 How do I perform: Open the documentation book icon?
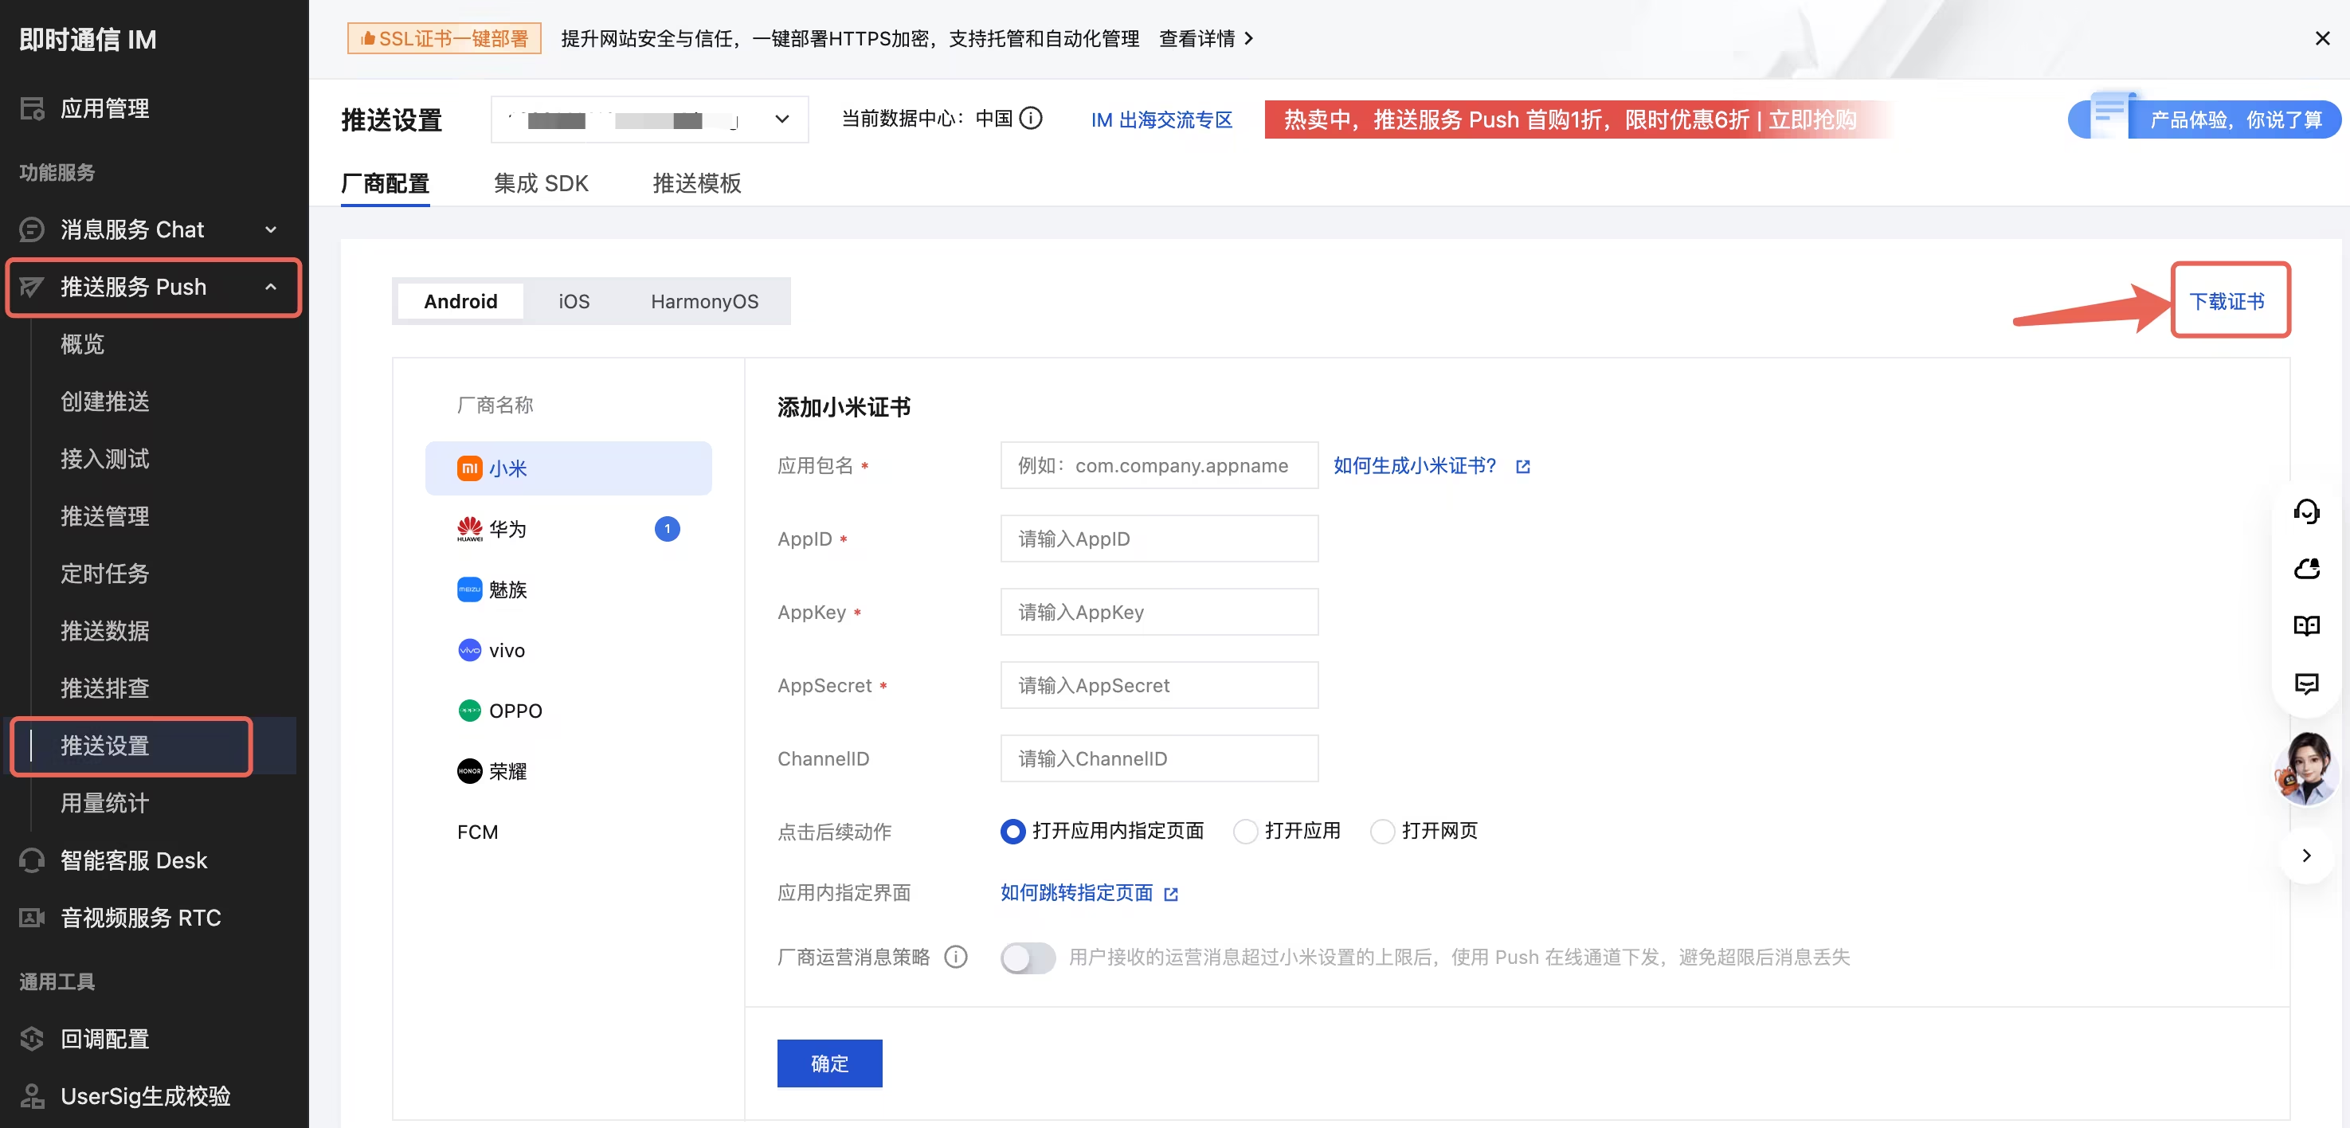click(x=2306, y=626)
